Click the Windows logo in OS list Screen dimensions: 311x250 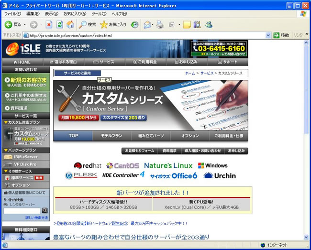[x=212, y=165]
